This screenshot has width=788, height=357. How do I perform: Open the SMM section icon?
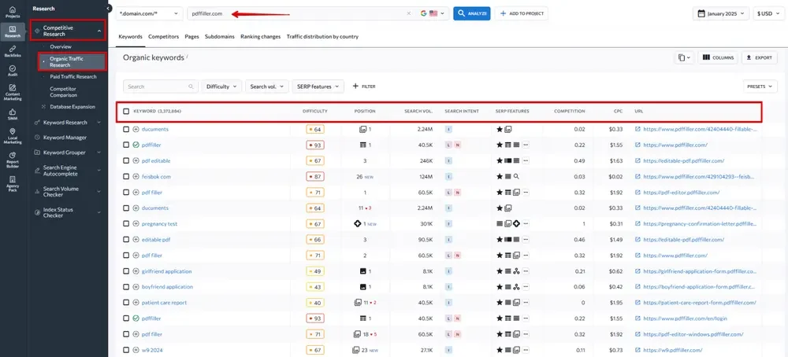click(x=13, y=114)
